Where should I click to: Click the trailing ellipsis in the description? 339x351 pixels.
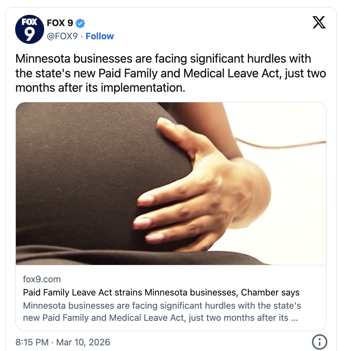(295, 318)
